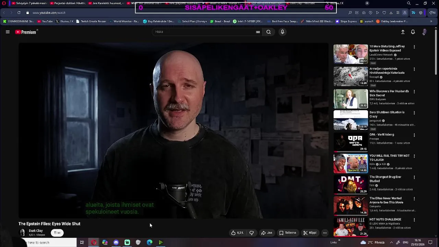Image resolution: width=439 pixels, height=247 pixels.
Task: Open options for The Strangest Drug Ever Studied
Action: coord(414,177)
